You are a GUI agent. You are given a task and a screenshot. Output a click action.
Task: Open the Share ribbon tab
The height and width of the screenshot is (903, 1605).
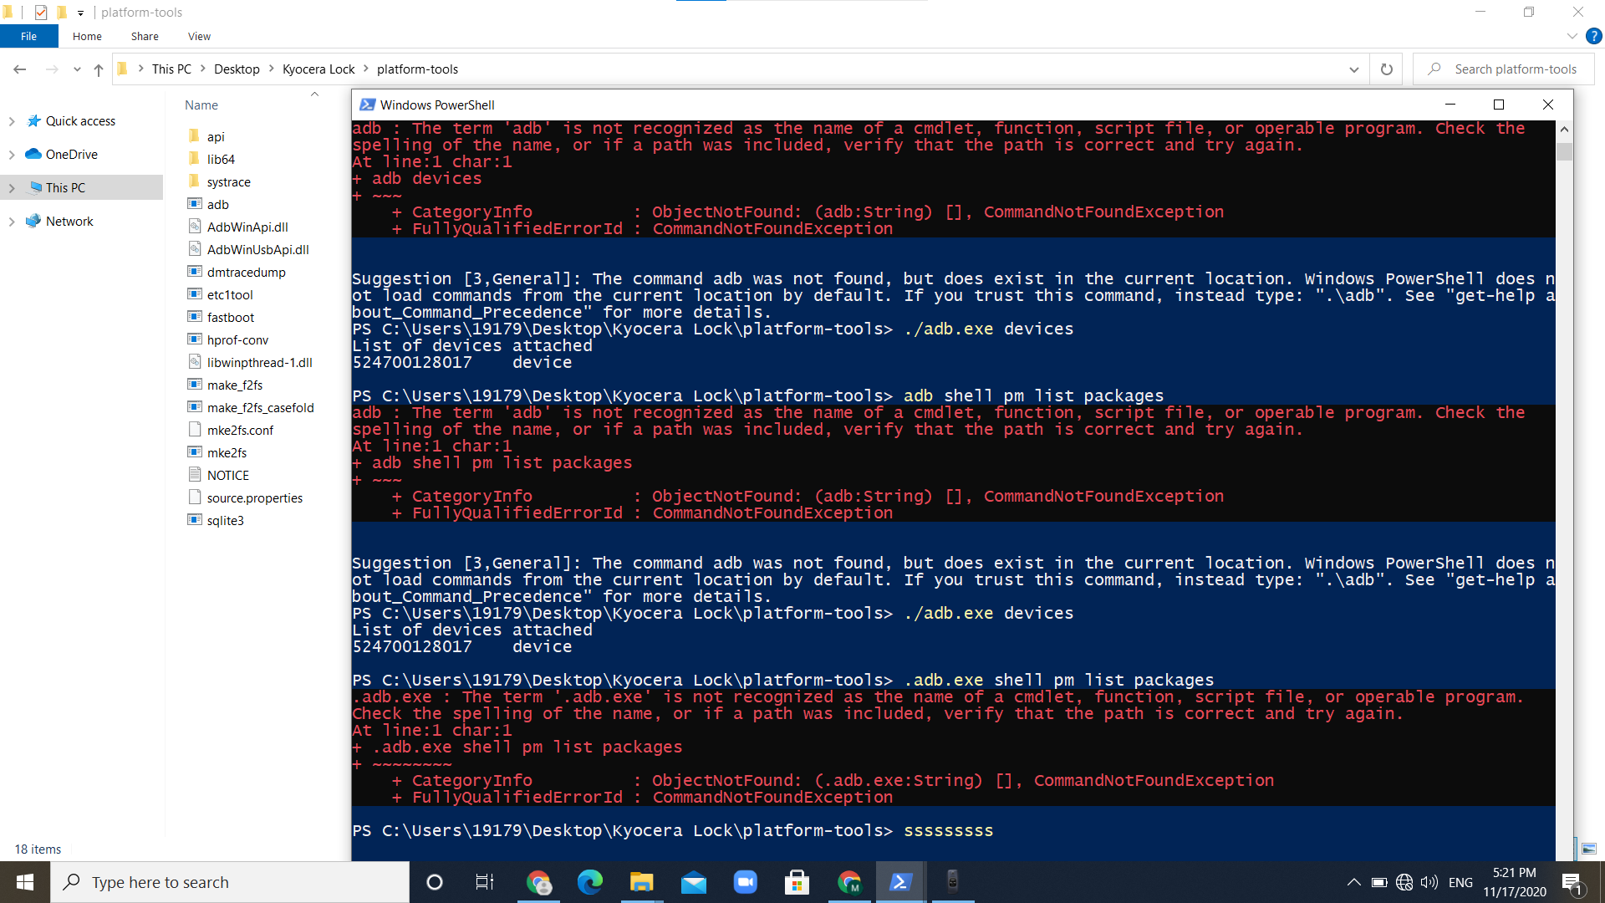click(145, 36)
